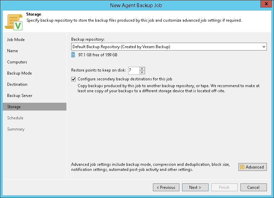Toggle secondary backup destinations checkbox

[x=74, y=79]
